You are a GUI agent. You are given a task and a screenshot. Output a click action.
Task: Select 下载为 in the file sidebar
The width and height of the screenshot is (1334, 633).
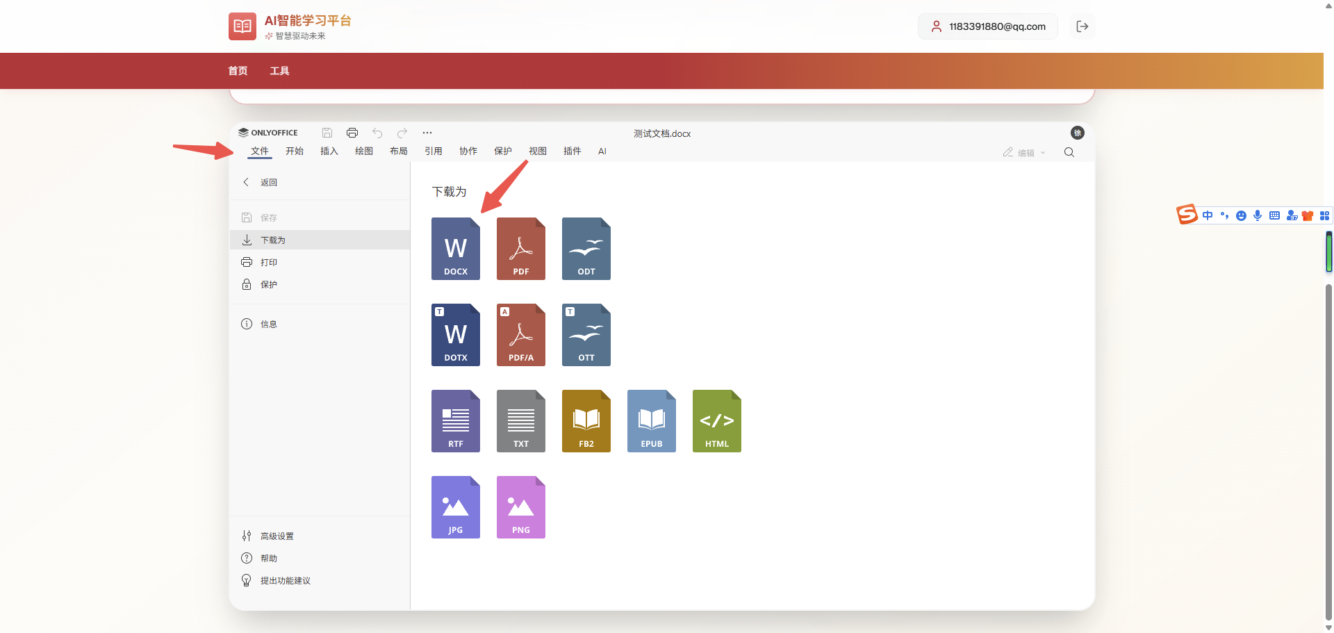click(x=320, y=240)
